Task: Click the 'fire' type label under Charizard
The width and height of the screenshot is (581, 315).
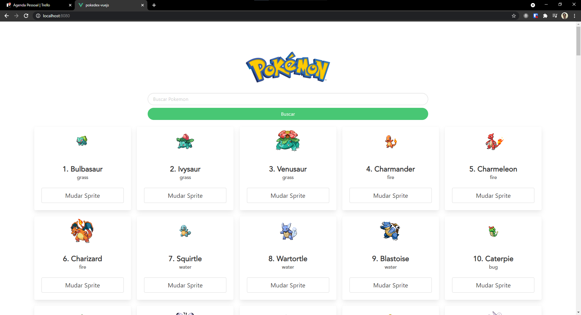Action: tap(83, 267)
